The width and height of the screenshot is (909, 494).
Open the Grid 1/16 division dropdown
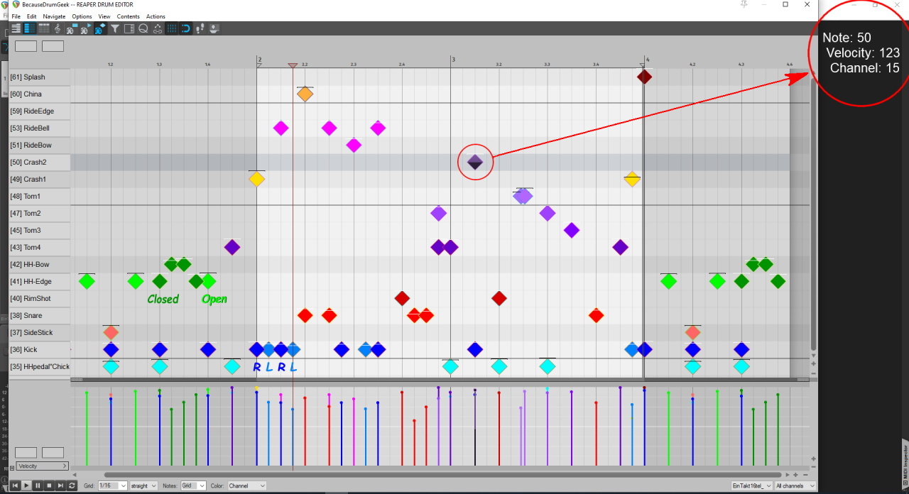click(x=112, y=485)
